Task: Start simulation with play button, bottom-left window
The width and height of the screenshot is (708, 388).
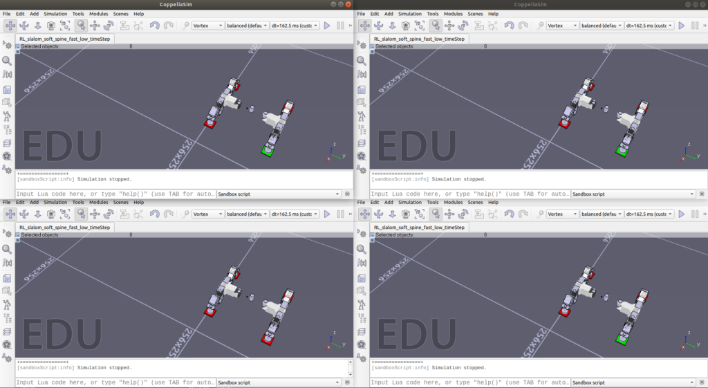Action: [327, 214]
